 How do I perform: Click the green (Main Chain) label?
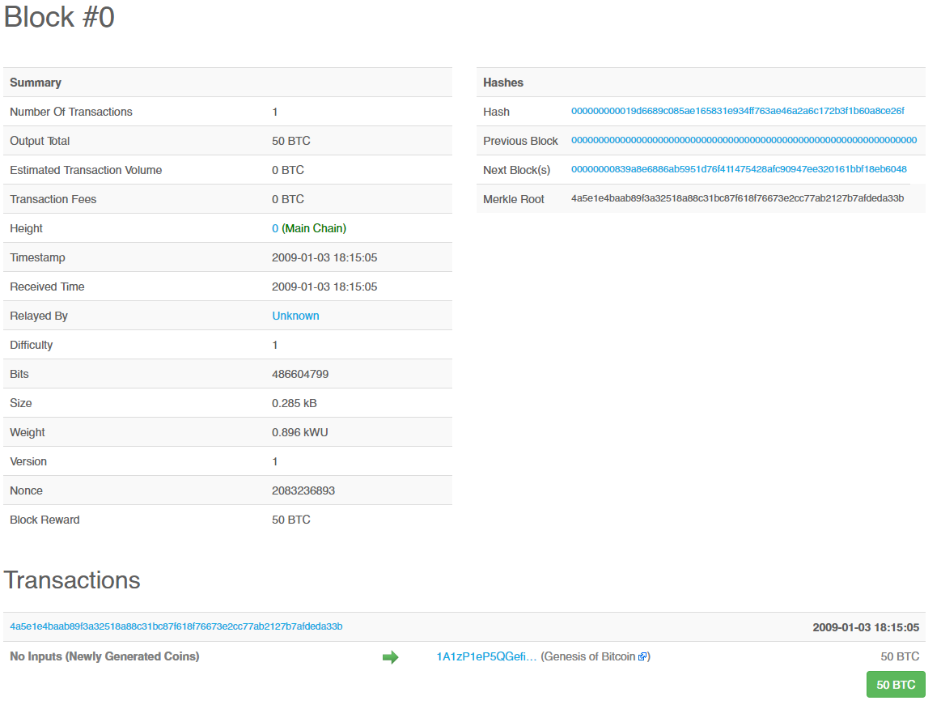pyautogui.click(x=314, y=228)
